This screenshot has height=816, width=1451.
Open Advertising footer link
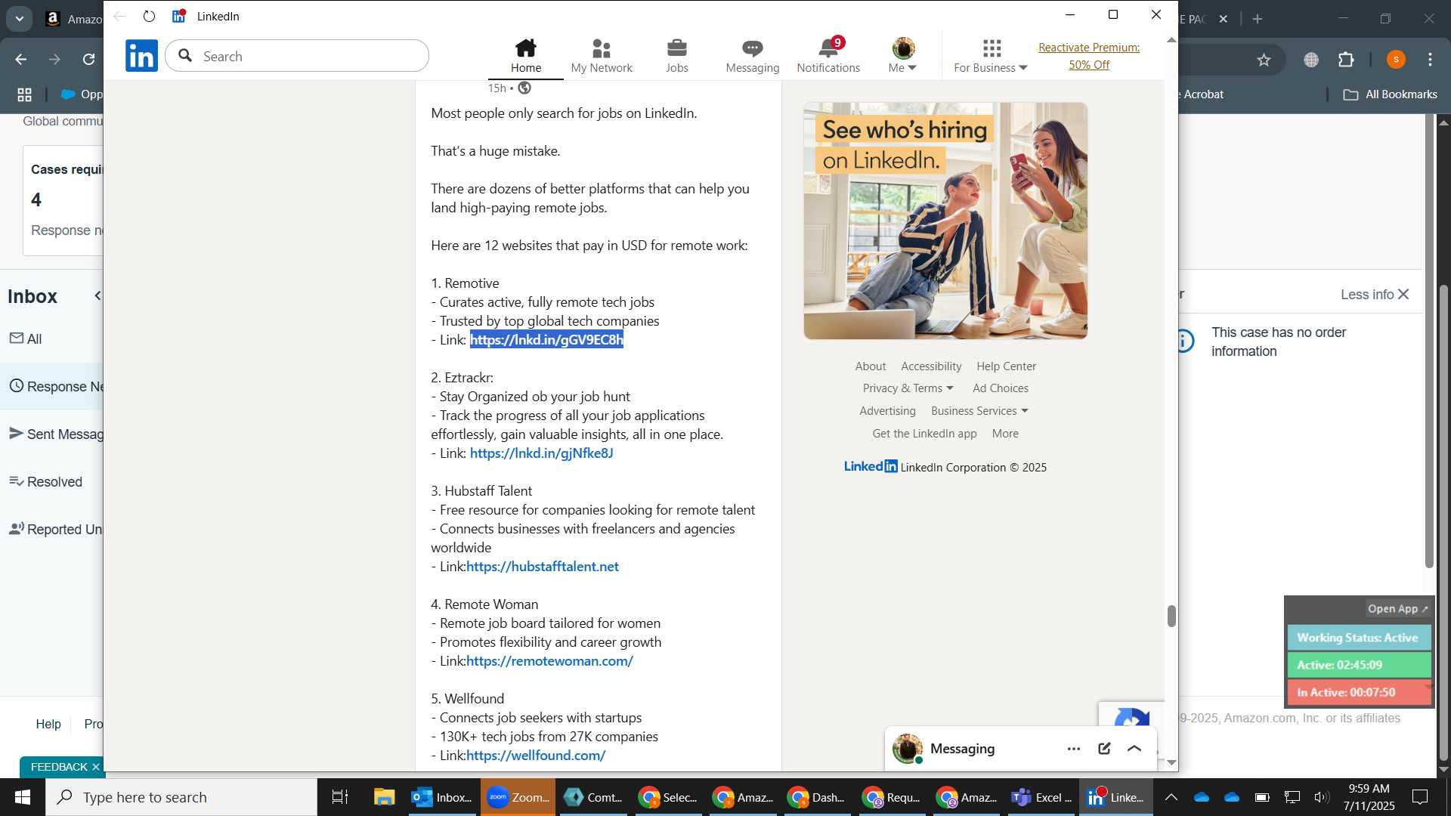coord(887,411)
